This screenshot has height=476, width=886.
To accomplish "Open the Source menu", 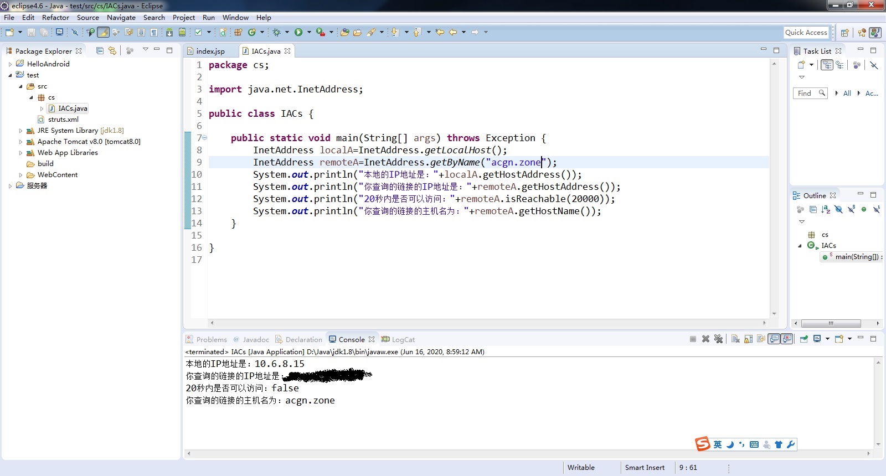I will pyautogui.click(x=88, y=17).
